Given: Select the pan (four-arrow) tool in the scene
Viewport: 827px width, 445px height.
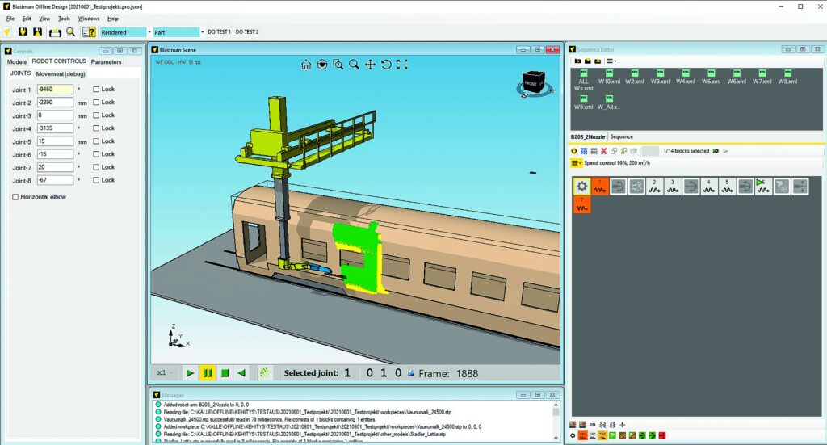Looking at the screenshot, I should [370, 65].
